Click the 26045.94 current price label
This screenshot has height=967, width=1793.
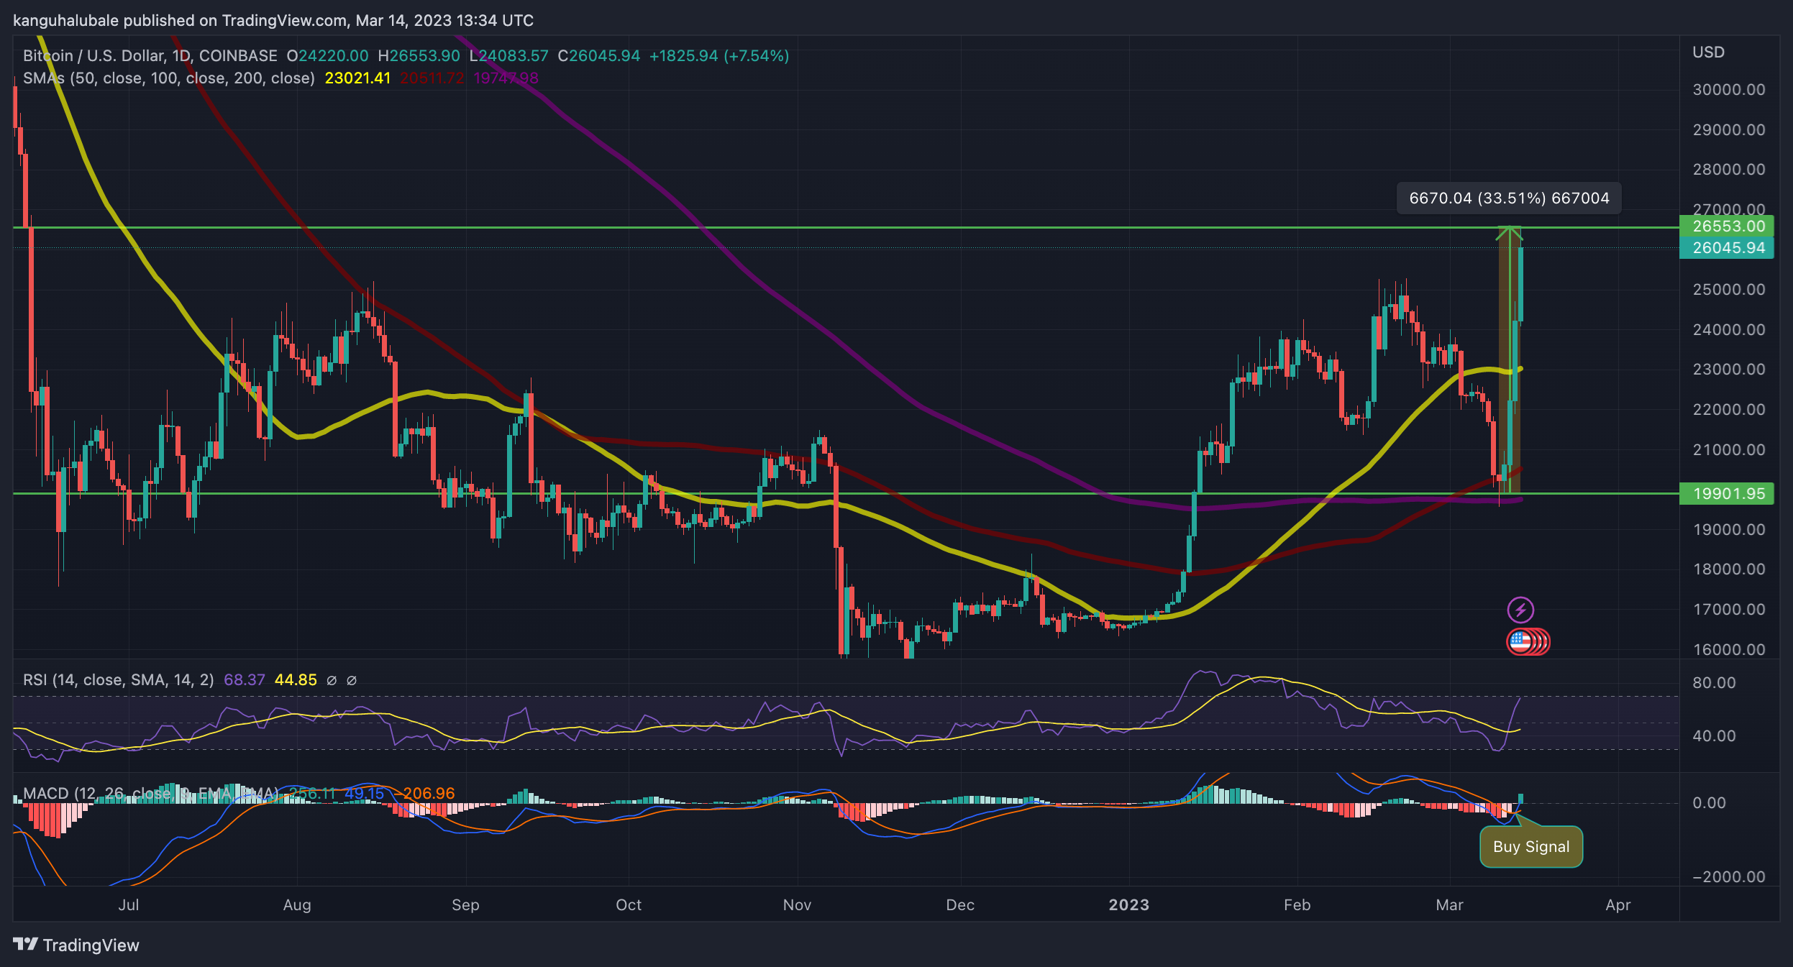tap(1728, 248)
